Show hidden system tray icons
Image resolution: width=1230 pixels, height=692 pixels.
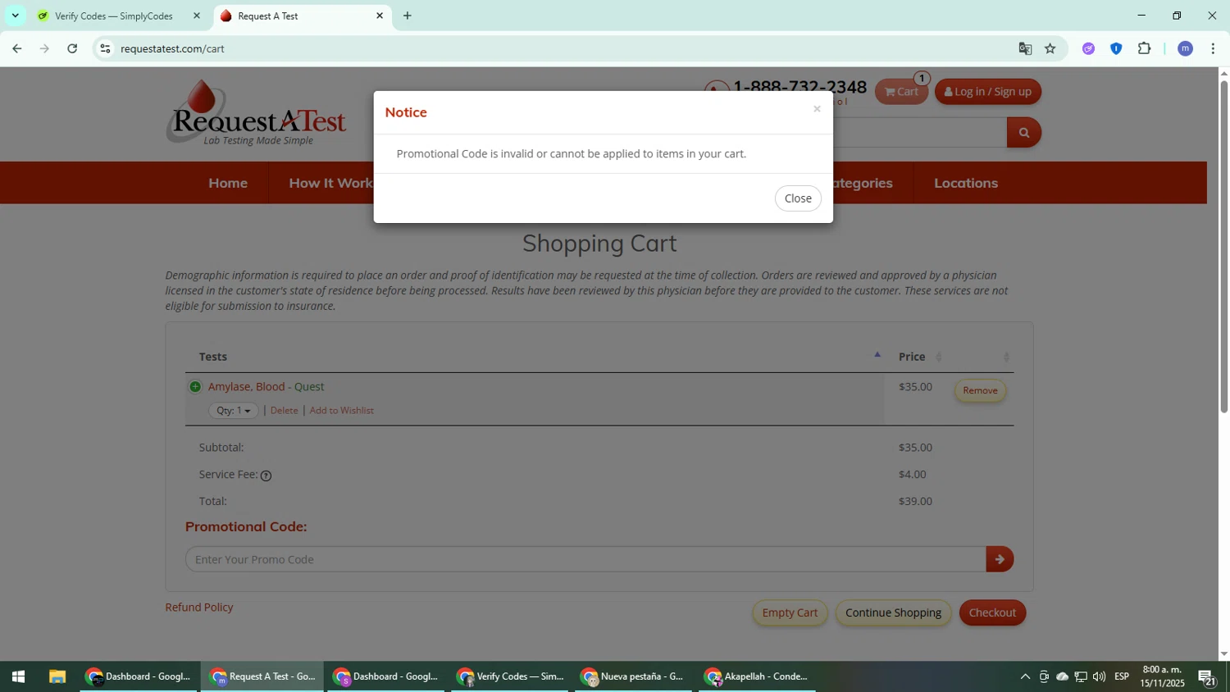pyautogui.click(x=1025, y=676)
